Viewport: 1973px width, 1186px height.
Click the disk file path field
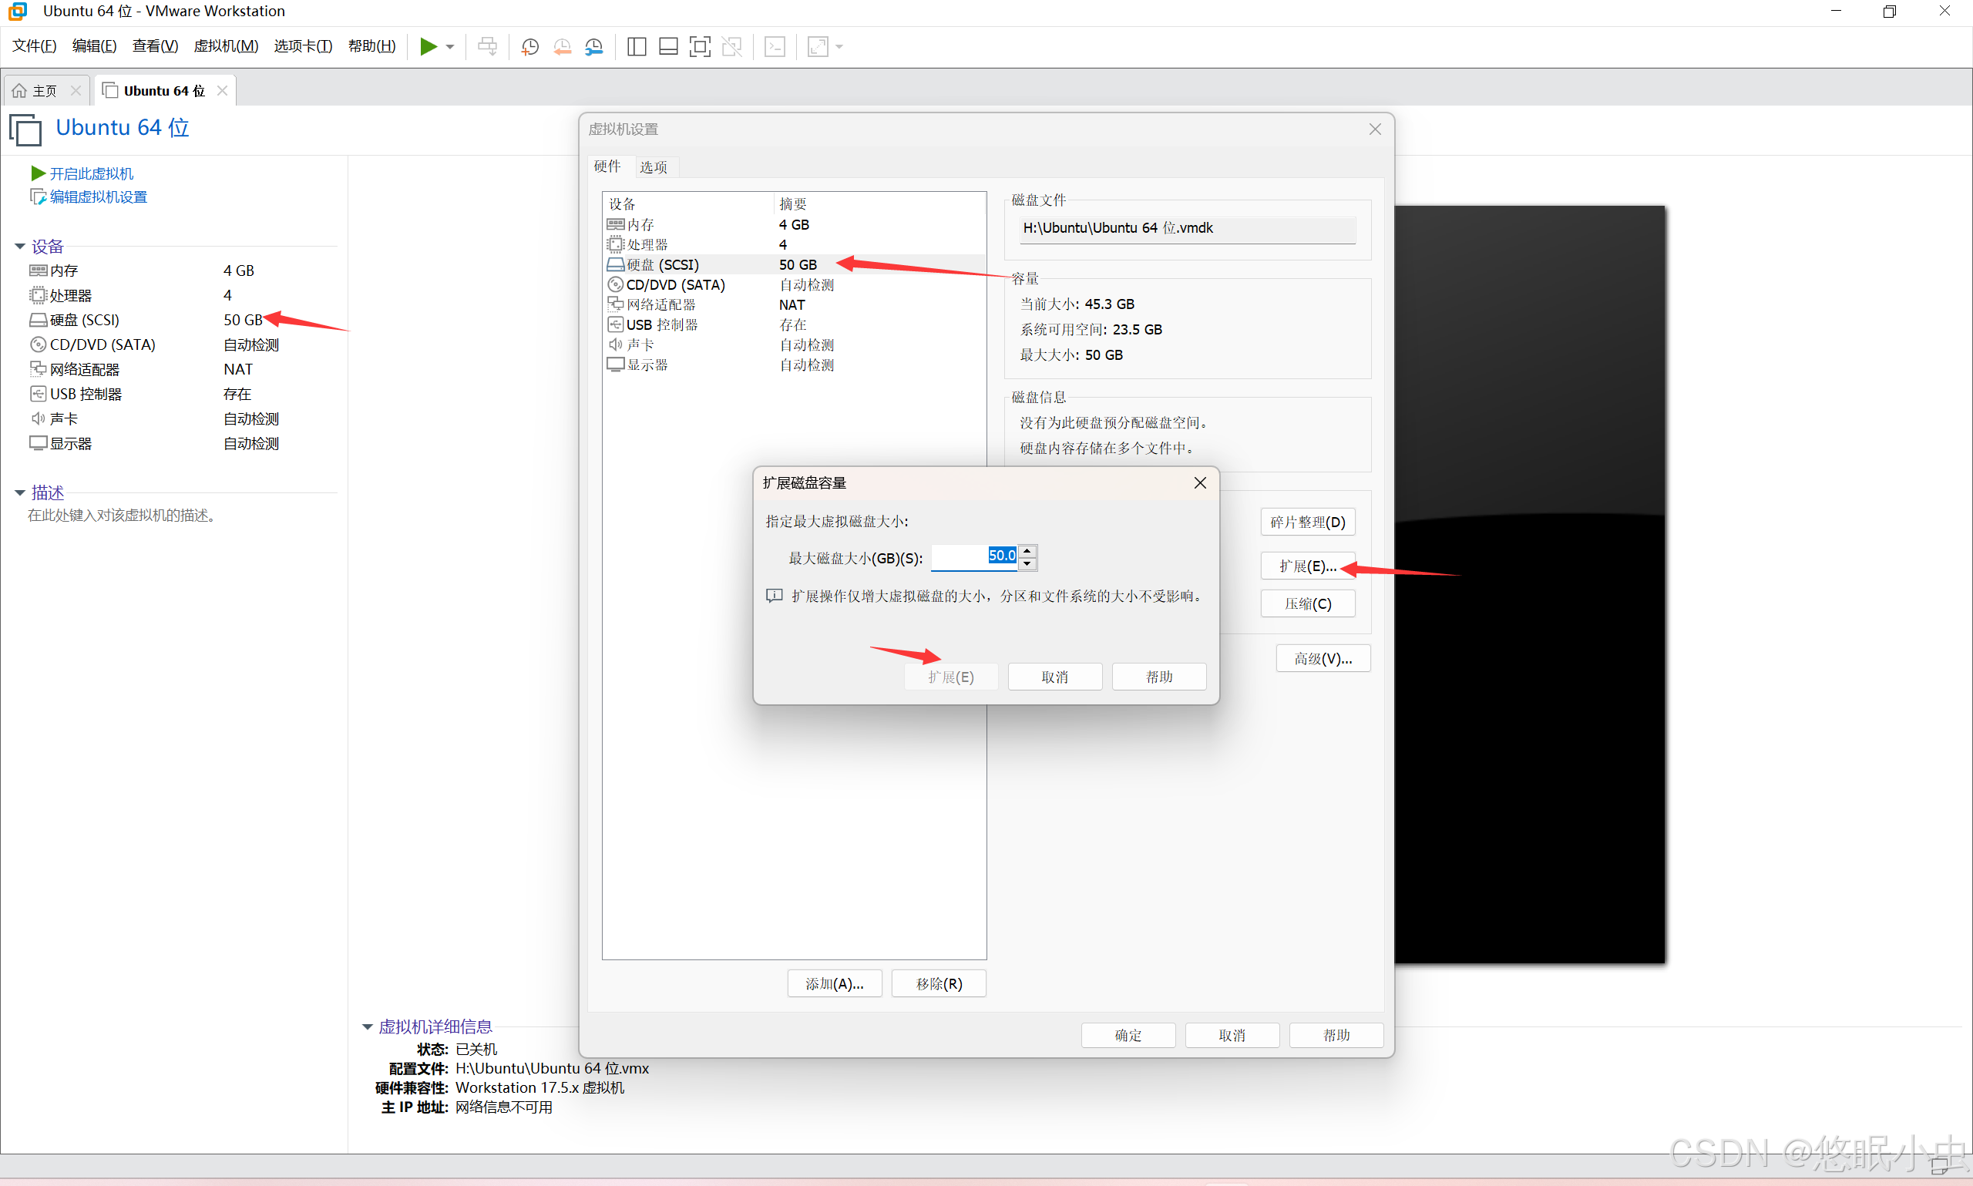tap(1187, 229)
